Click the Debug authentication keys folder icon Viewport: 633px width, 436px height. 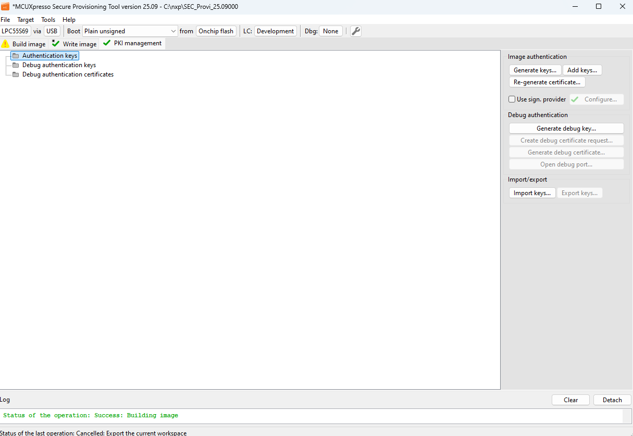pyautogui.click(x=16, y=65)
